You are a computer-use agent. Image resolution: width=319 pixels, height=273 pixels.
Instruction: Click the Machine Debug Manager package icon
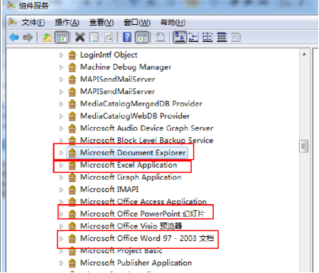pos(72,68)
